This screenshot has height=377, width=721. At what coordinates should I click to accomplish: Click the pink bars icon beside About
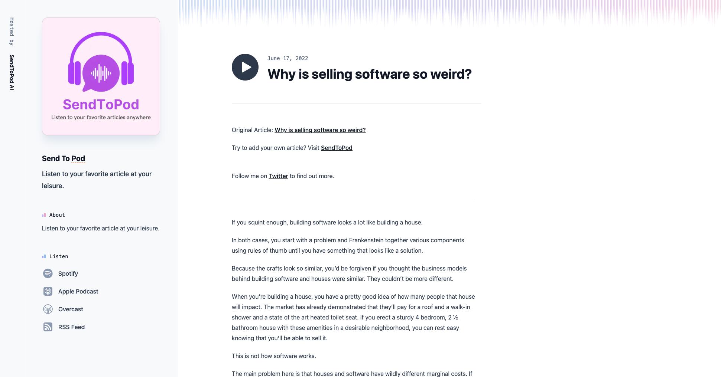(x=44, y=215)
